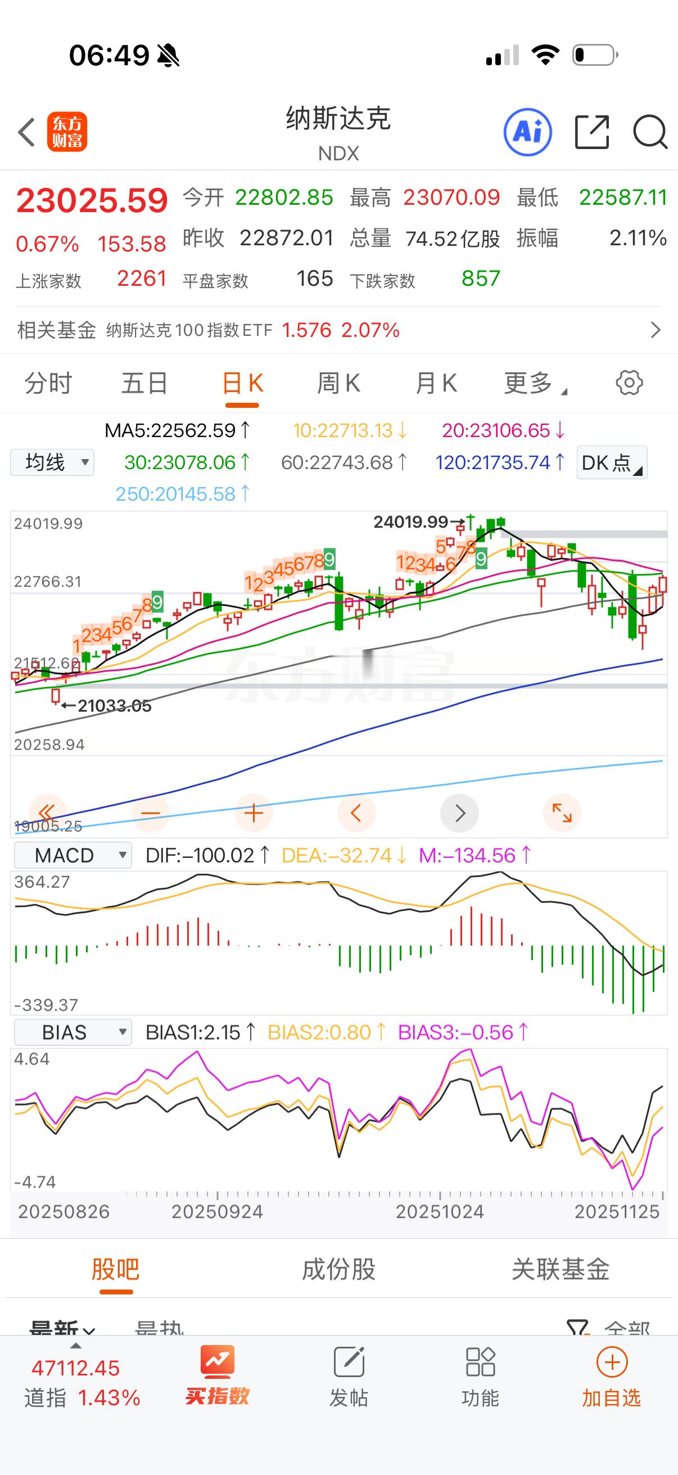678x1475 pixels.
Task: Expand the 更多 period menu
Action: (x=535, y=383)
